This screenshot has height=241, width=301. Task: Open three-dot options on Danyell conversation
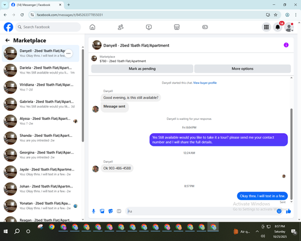click(69, 54)
